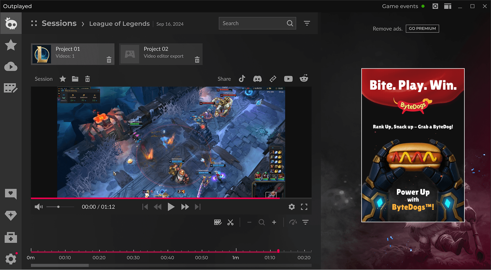Click the timeline zoom magnifier
This screenshot has width=491, height=270.
coord(262,222)
